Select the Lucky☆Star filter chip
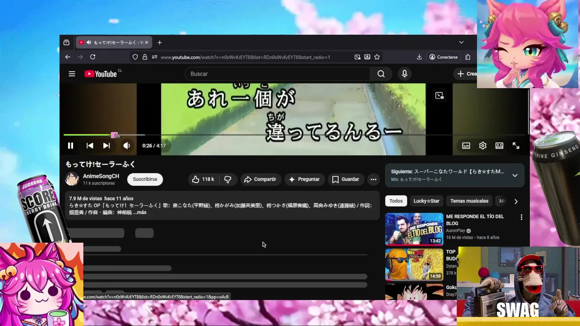 [426, 201]
